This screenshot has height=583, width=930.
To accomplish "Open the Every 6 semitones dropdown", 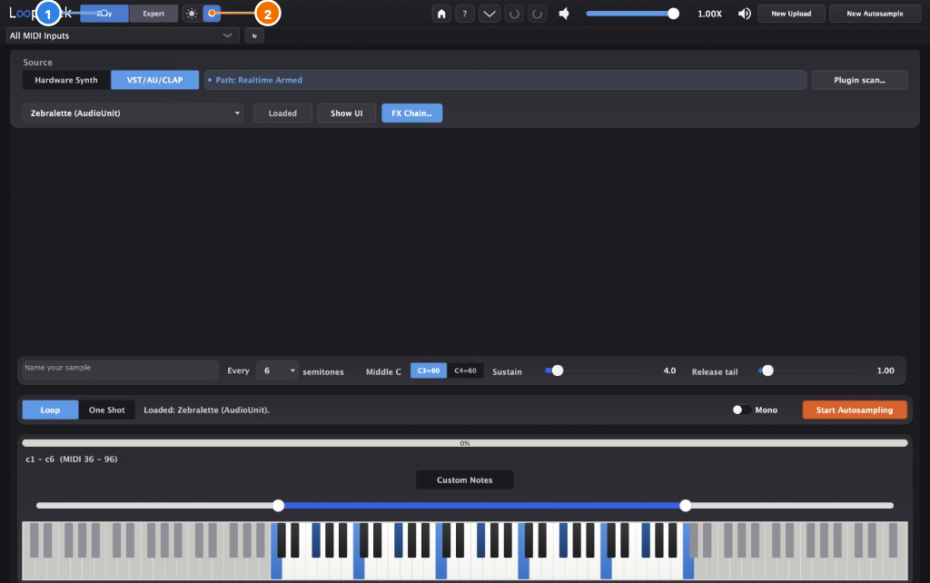I will [x=277, y=371].
